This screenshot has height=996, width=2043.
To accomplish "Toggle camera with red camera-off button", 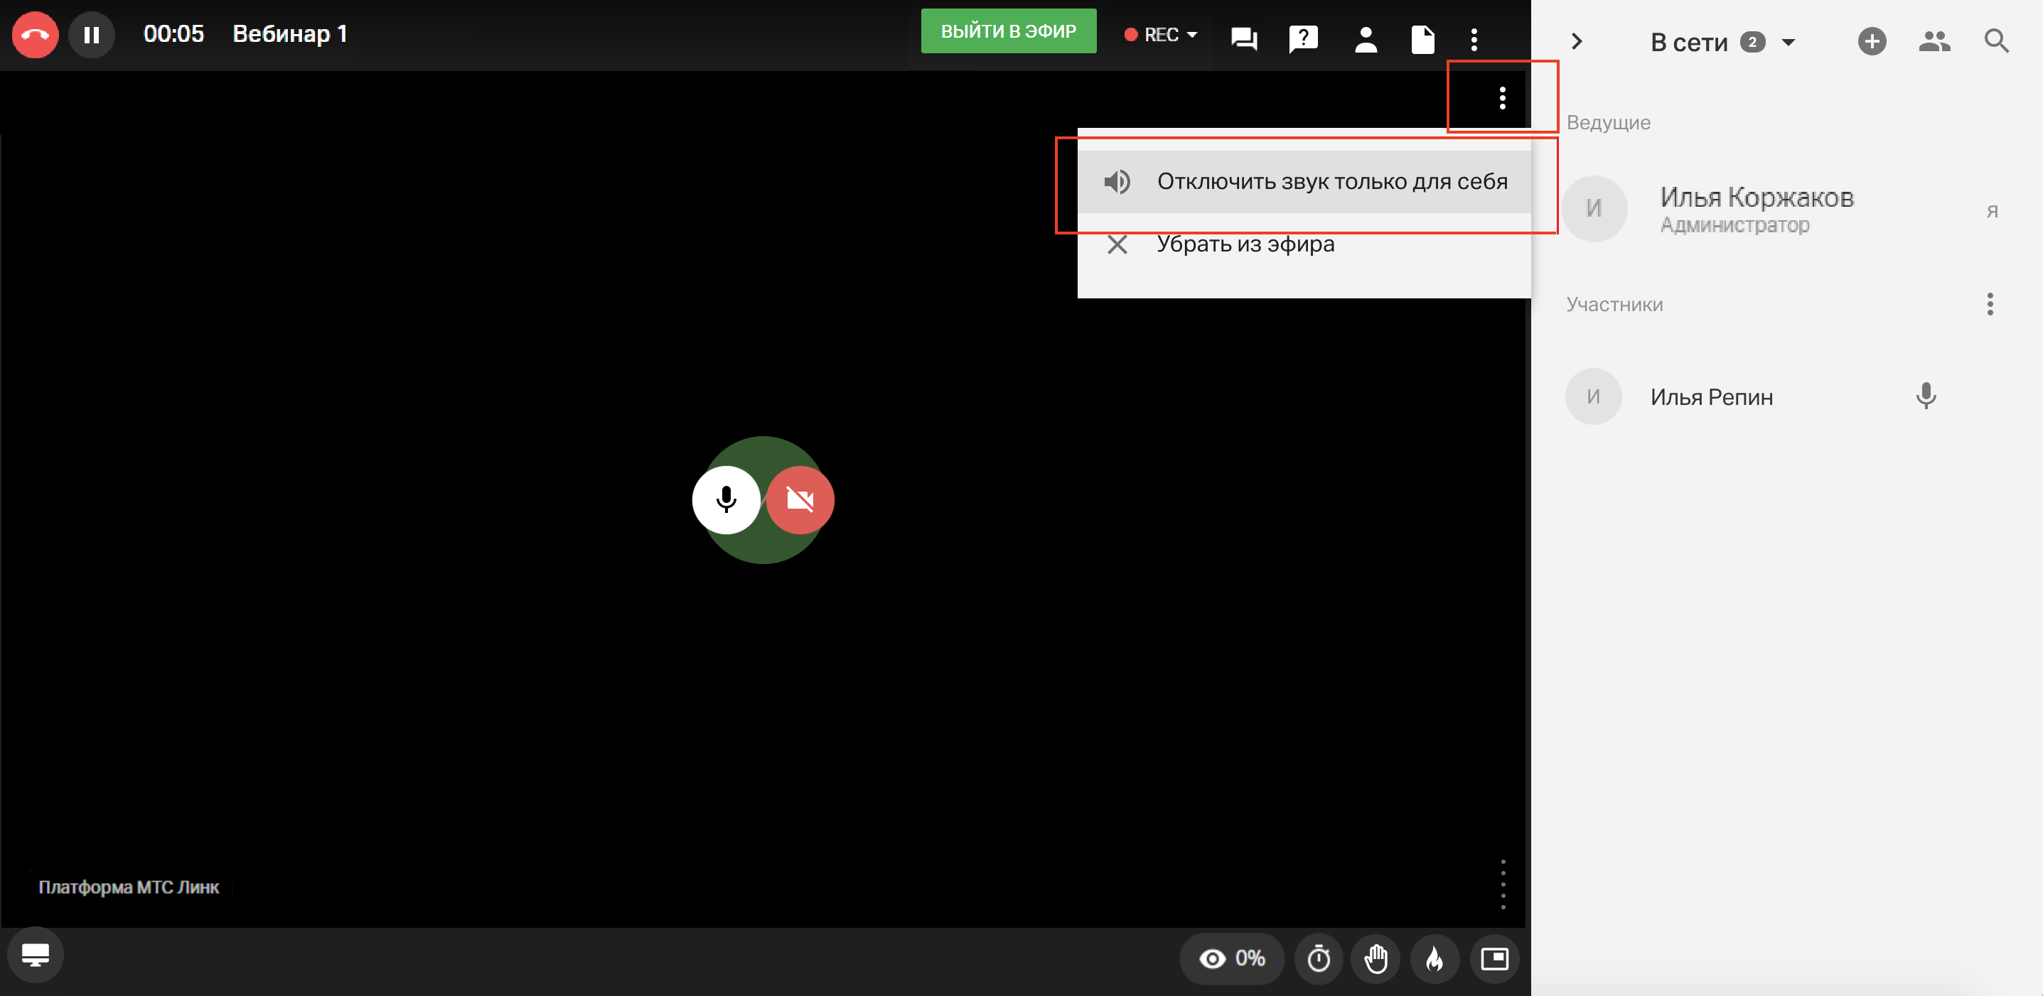I will click(800, 500).
